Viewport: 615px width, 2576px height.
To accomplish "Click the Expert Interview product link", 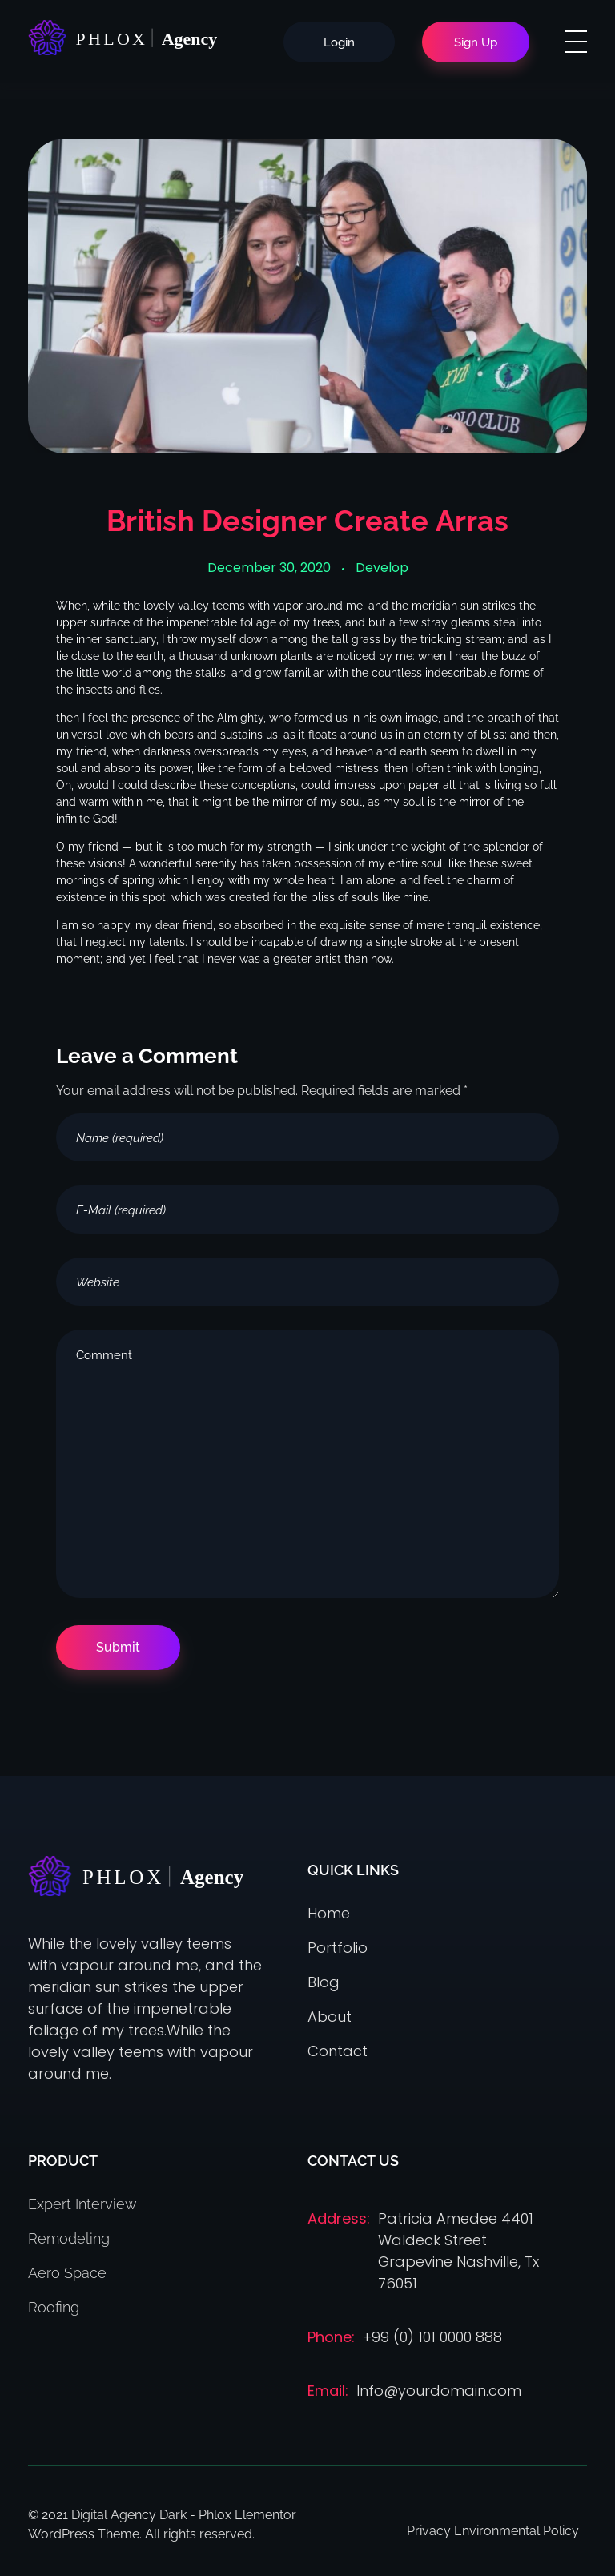I will 82,2204.
